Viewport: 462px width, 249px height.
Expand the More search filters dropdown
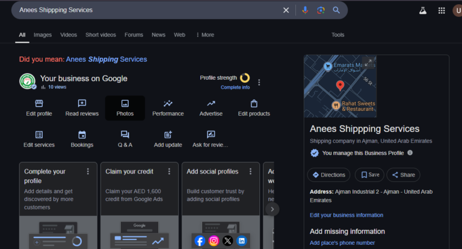[x=204, y=35]
